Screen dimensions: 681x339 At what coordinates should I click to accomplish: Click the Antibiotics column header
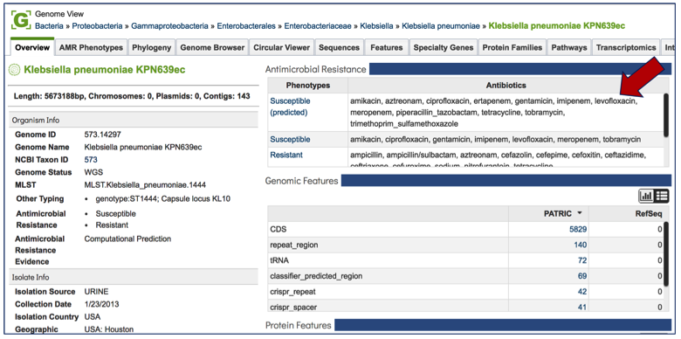point(506,85)
